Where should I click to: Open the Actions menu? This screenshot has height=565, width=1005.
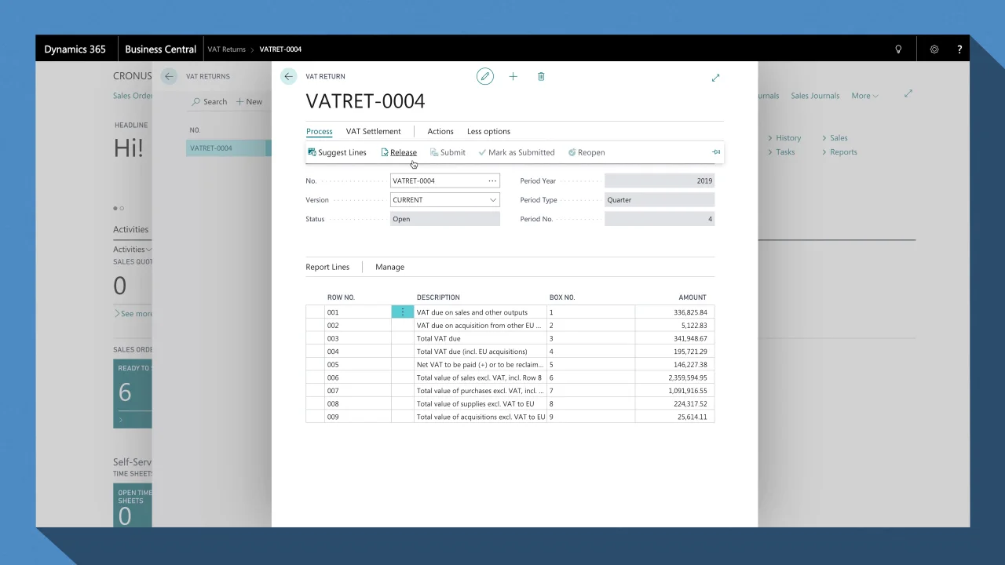[440, 131]
